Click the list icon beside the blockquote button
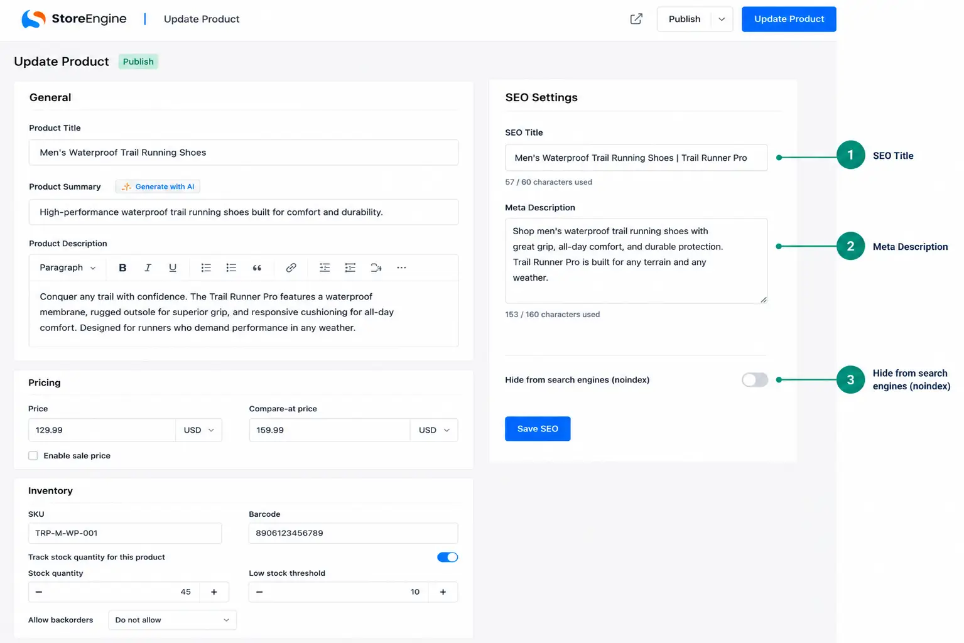964x643 pixels. (x=231, y=267)
